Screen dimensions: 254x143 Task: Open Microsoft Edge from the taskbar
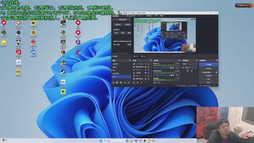(x=127, y=140)
